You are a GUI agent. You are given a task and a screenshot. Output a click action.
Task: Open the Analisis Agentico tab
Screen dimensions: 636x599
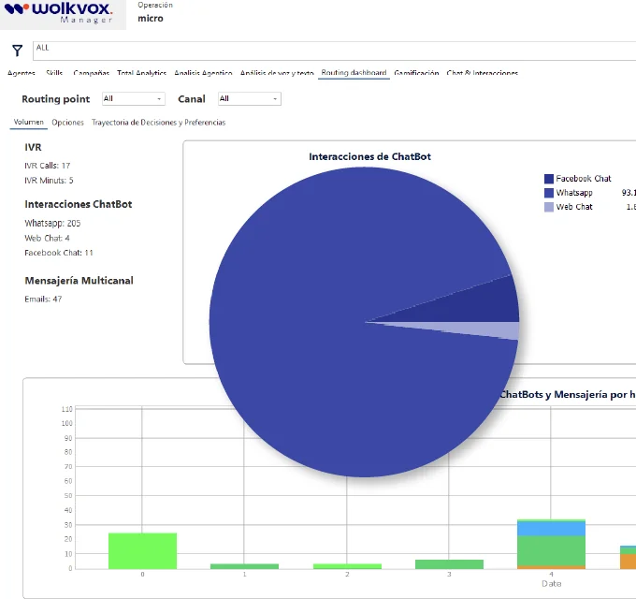(203, 73)
